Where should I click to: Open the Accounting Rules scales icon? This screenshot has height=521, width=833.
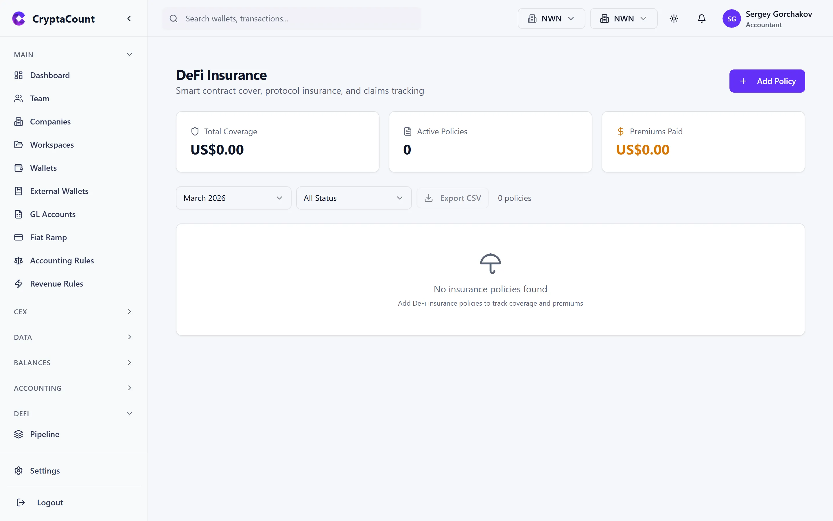(x=19, y=260)
